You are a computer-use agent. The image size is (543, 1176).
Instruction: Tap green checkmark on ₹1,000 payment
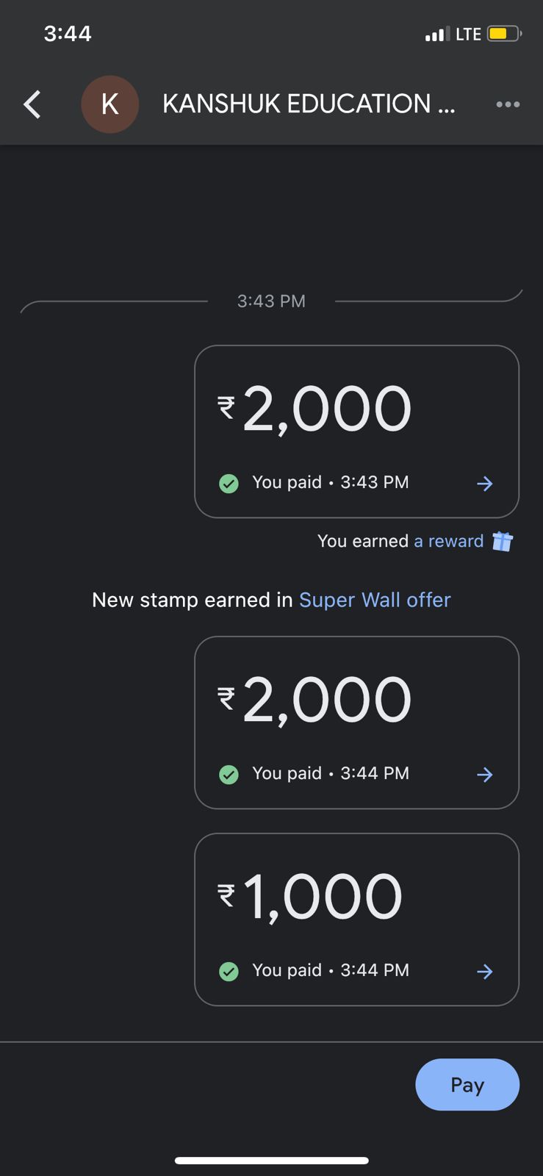click(229, 972)
